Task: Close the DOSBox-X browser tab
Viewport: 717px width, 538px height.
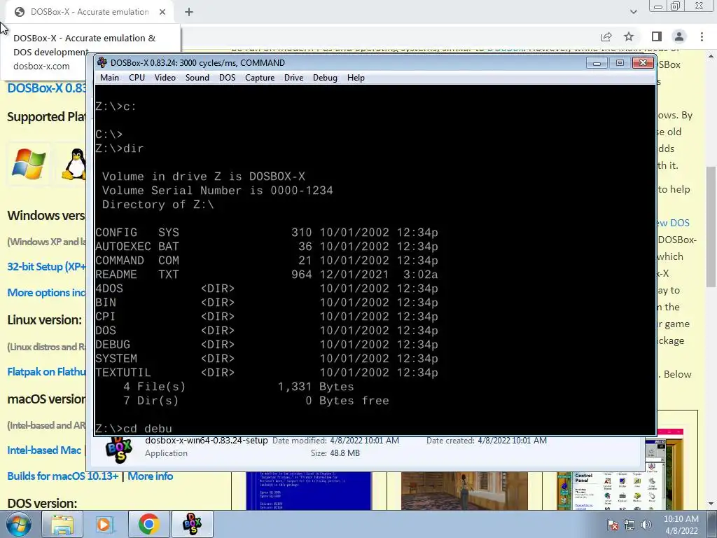Action: click(x=162, y=12)
